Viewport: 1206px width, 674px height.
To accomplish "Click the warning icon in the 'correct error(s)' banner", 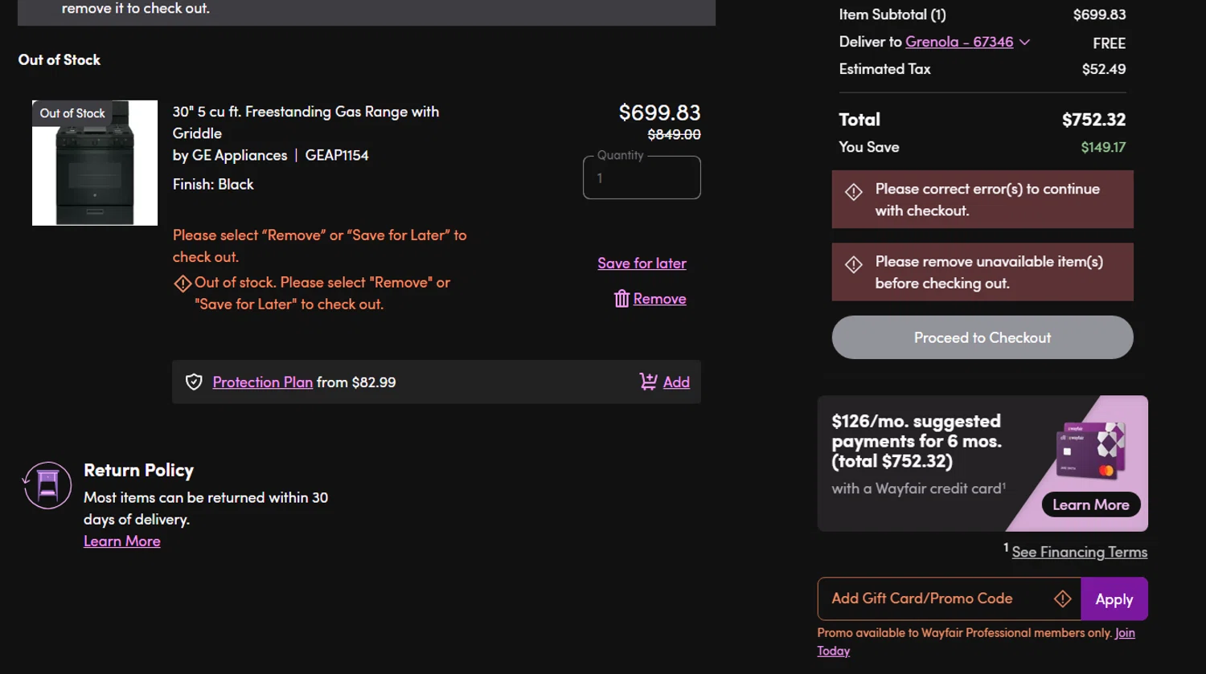I will point(854,192).
